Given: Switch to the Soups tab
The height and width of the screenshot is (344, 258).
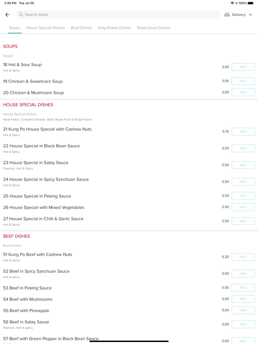Looking at the screenshot, I should click(15, 28).
